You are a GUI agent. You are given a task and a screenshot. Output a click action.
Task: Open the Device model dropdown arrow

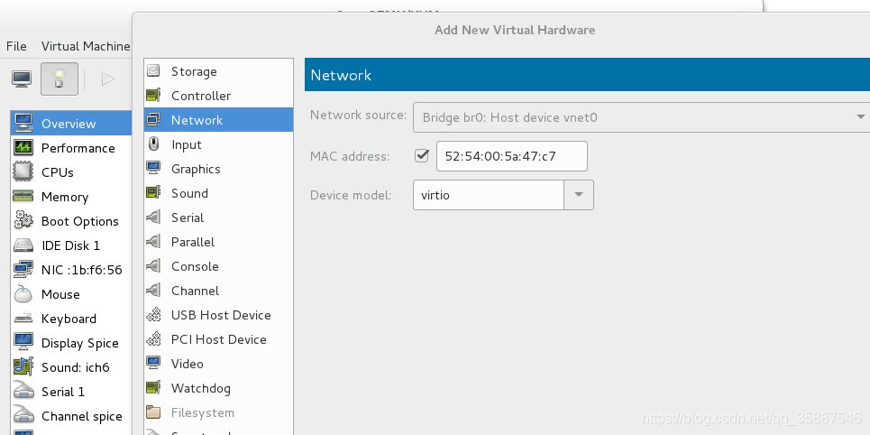pos(579,194)
